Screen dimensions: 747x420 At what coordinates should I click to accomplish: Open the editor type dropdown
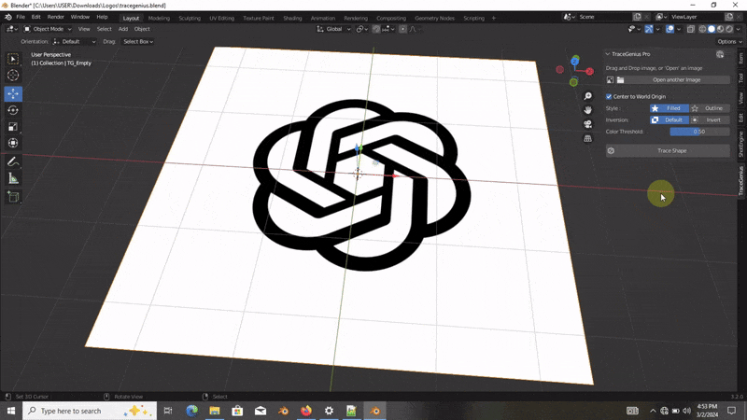12,29
